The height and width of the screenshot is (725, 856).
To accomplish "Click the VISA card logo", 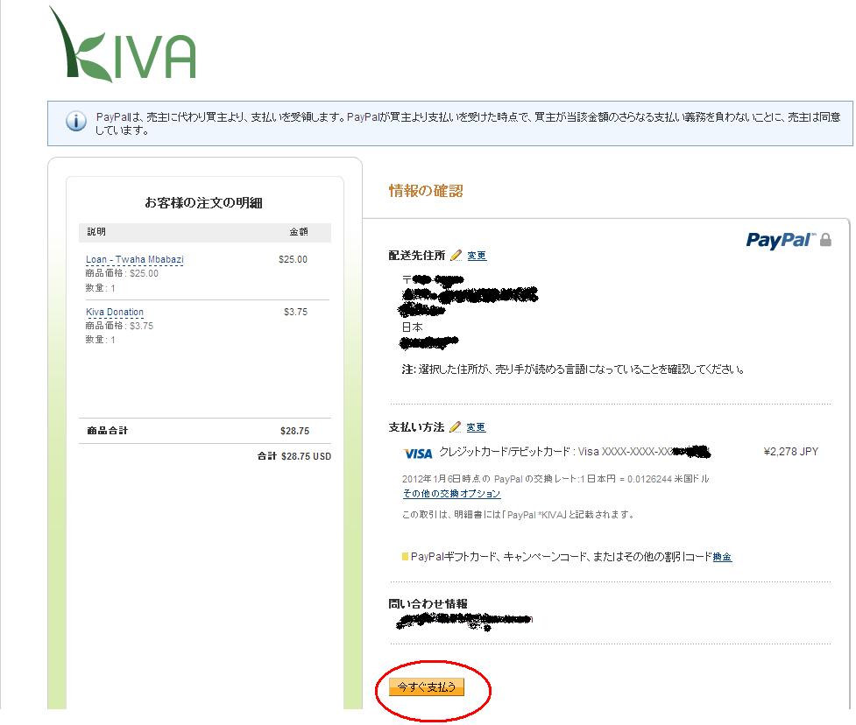I will point(418,454).
